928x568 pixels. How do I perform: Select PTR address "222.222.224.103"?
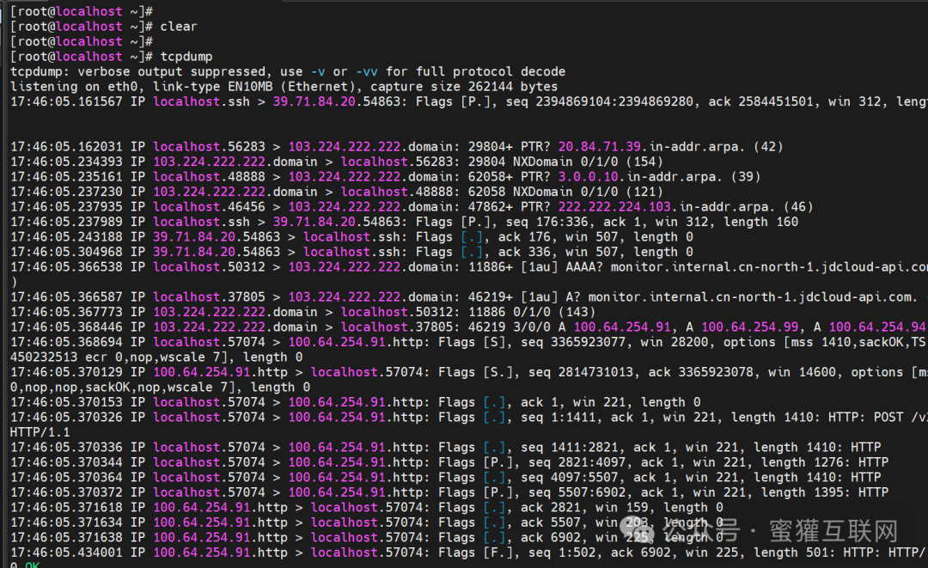[x=614, y=207]
